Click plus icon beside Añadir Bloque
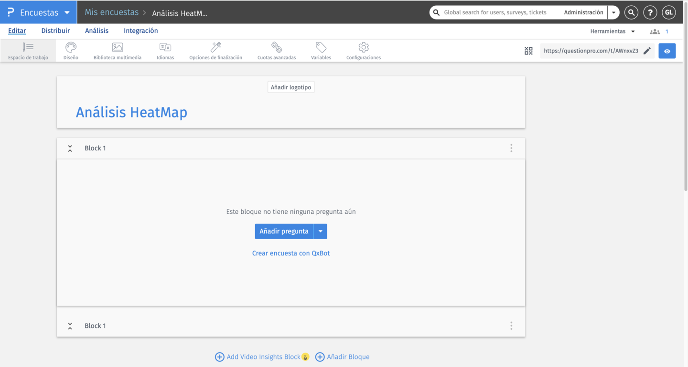 click(320, 357)
